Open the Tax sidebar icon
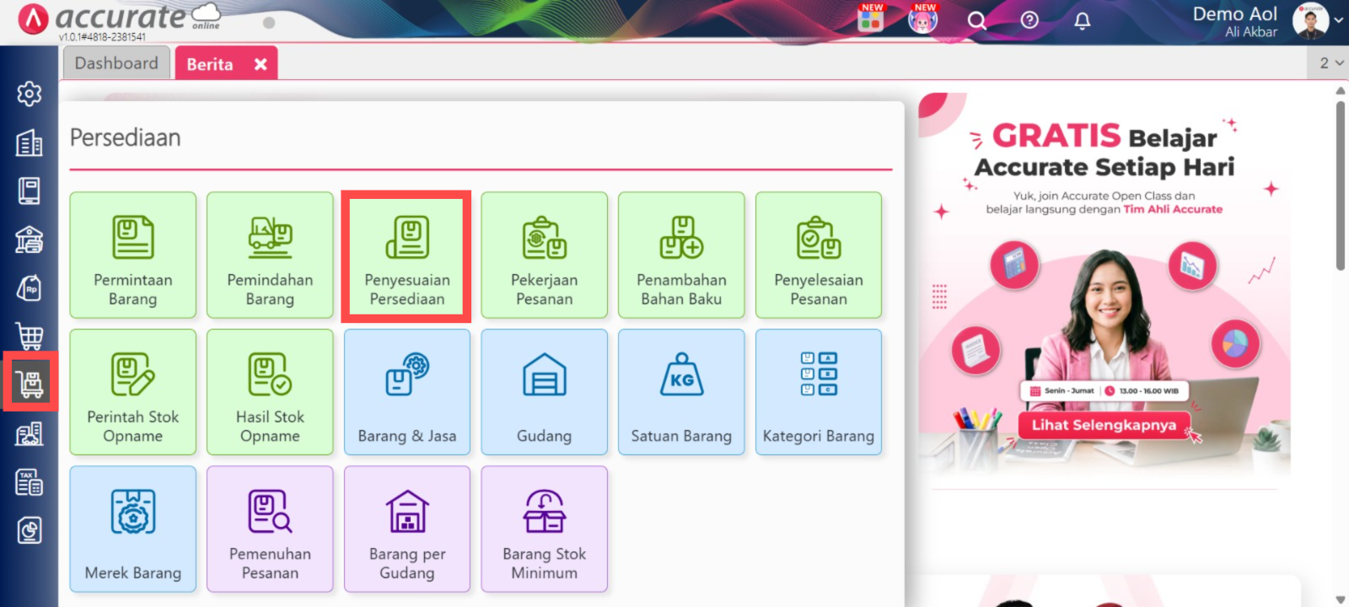 coord(30,482)
